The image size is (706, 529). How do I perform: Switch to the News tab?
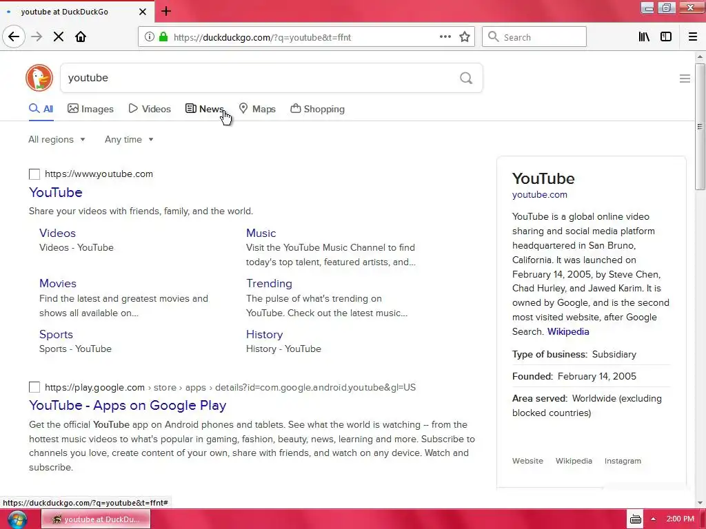tap(205, 109)
